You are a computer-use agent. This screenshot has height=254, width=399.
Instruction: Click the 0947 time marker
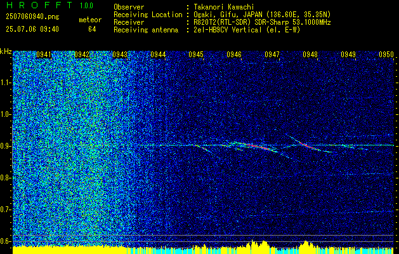(272, 55)
